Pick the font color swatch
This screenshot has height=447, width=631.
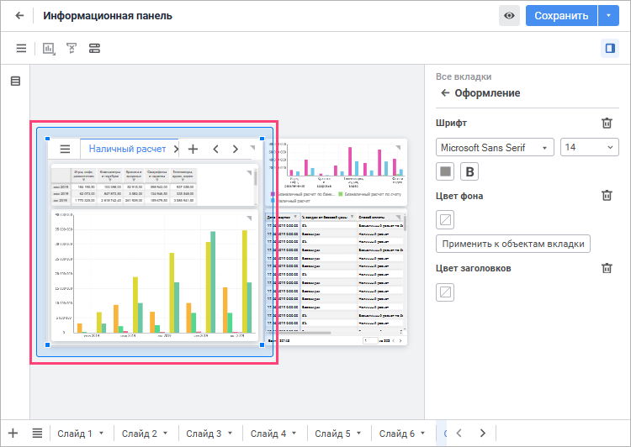click(x=445, y=171)
